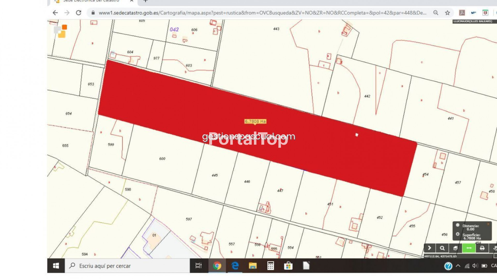
Task: Click the map print icon
Action: click(x=482, y=248)
